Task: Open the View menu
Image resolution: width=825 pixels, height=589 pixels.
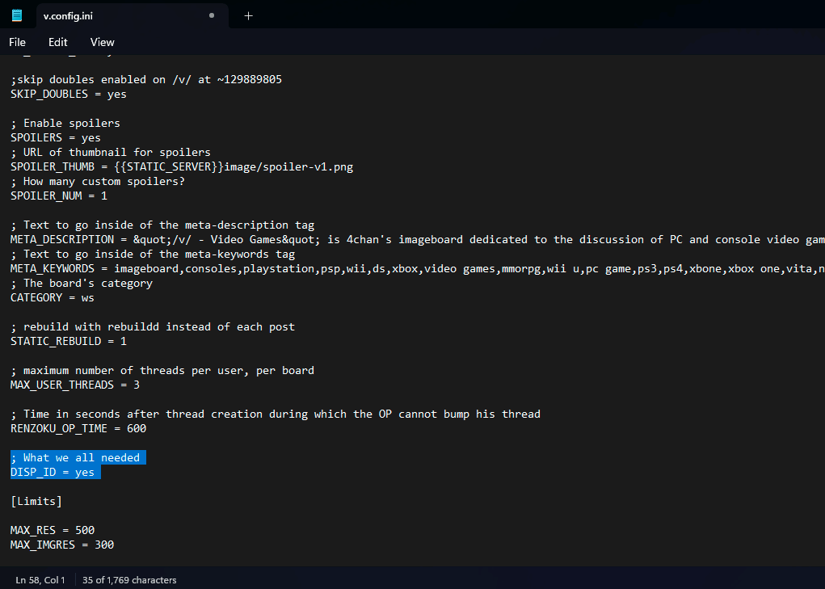Action: point(102,42)
